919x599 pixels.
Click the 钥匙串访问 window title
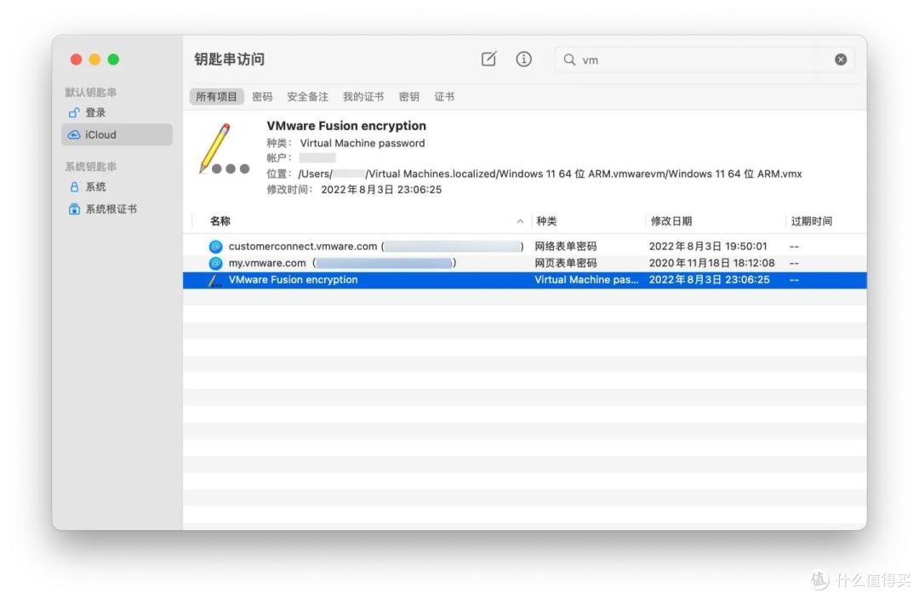(229, 60)
